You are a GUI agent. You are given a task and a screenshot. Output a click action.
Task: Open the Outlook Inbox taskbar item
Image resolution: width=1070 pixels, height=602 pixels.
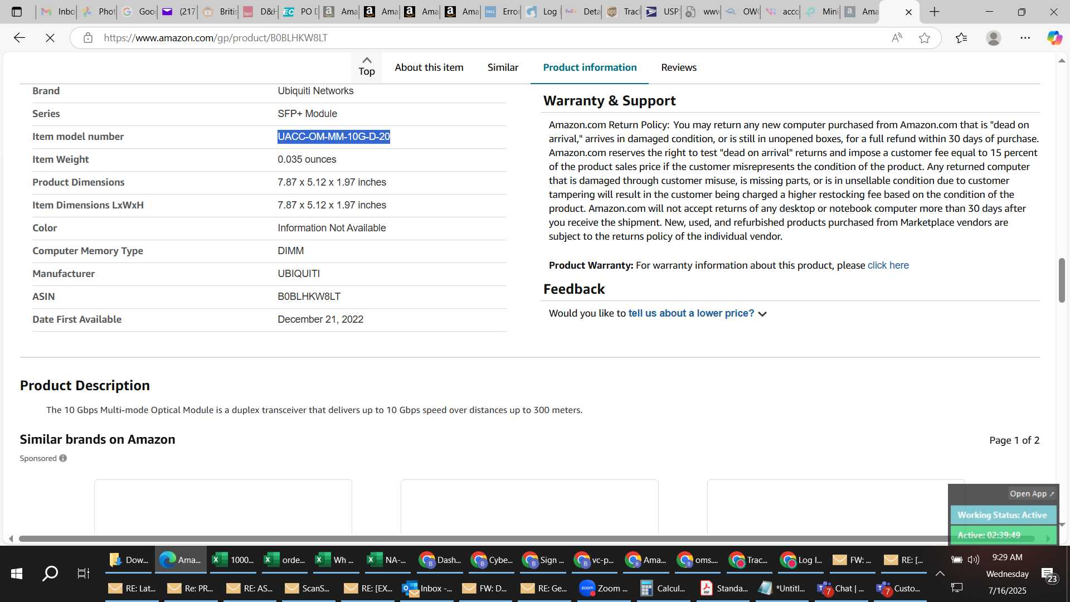(x=427, y=589)
